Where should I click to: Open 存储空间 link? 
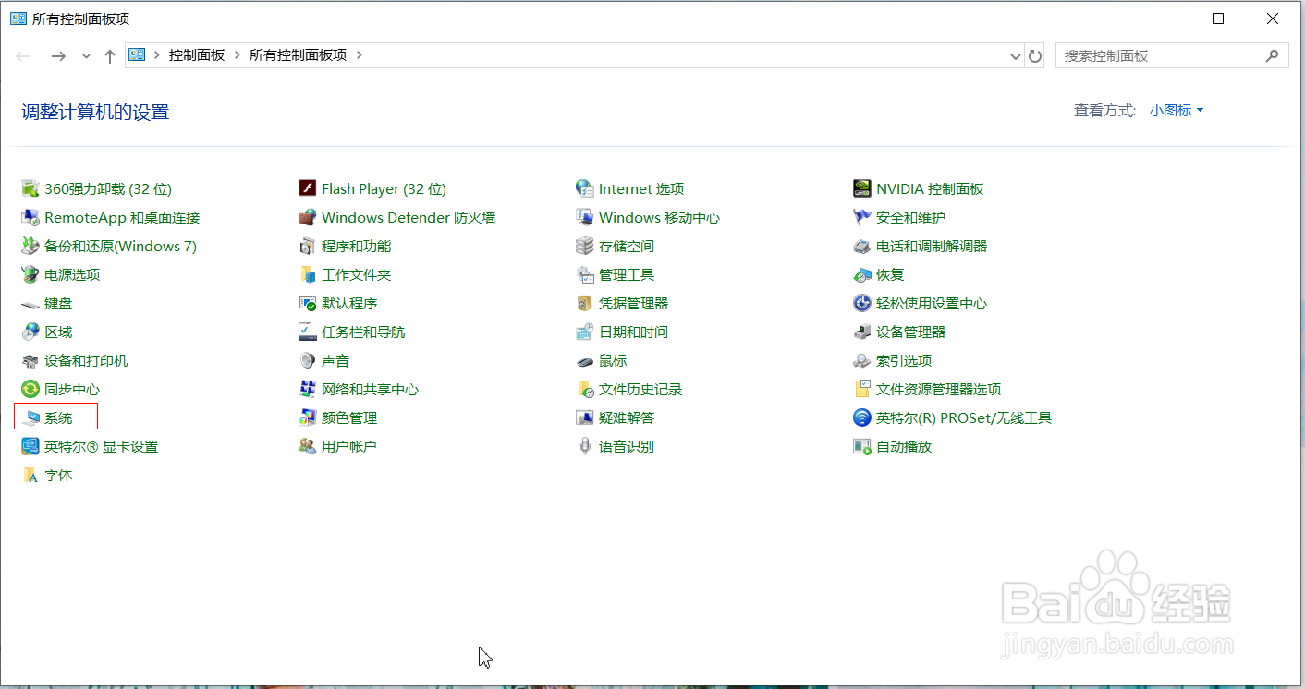pyautogui.click(x=627, y=246)
